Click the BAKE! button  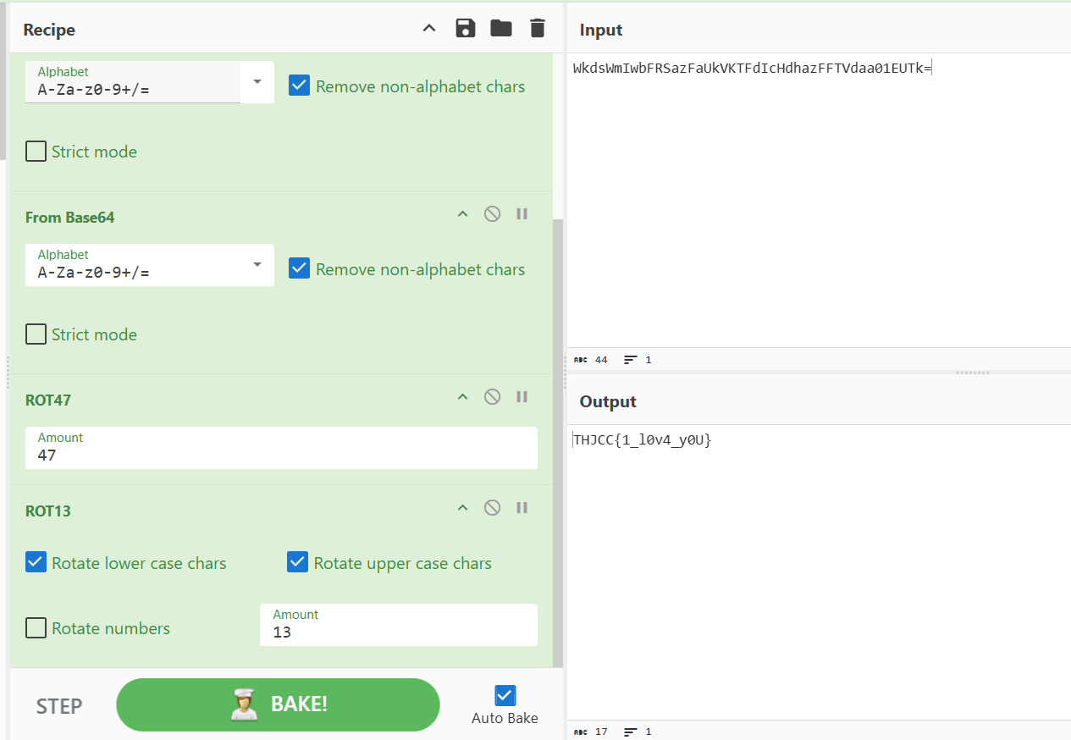click(278, 704)
